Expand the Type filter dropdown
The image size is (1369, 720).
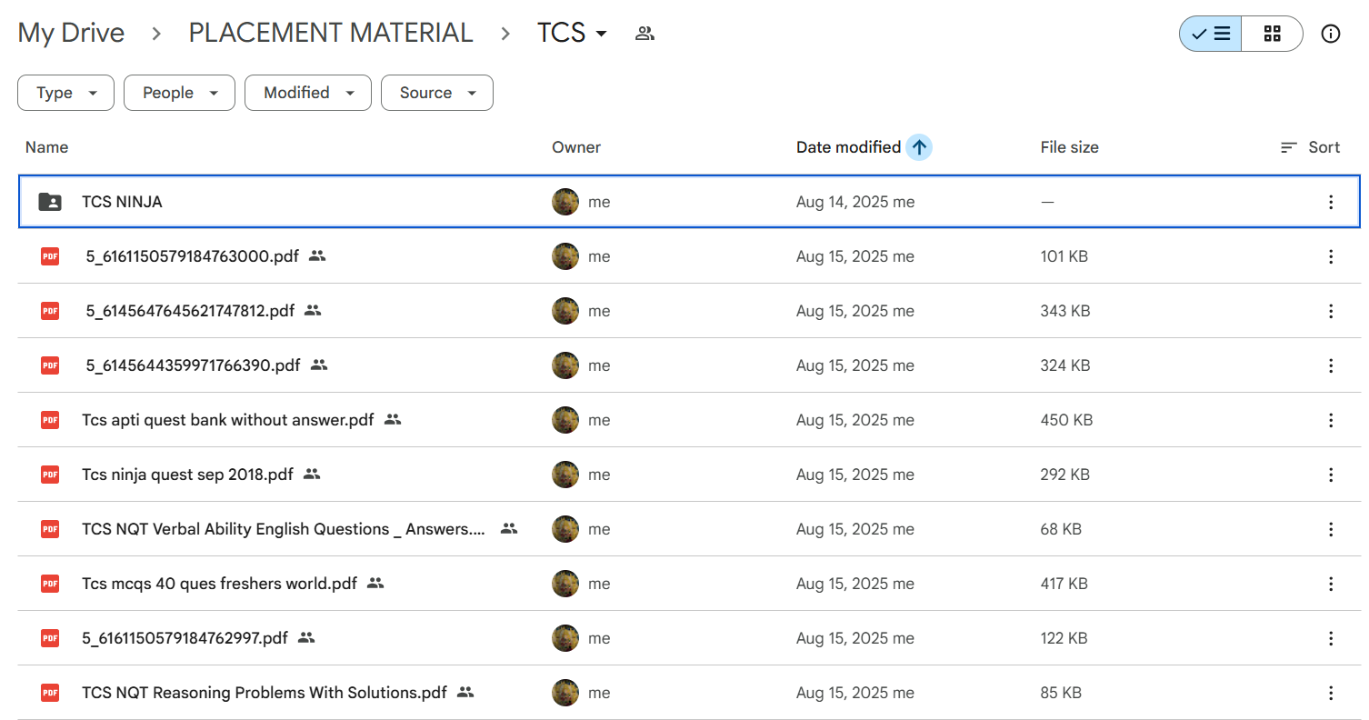click(65, 93)
